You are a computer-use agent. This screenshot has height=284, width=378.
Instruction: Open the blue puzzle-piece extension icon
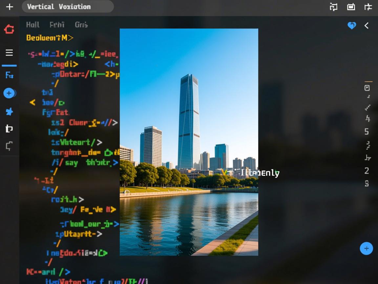(9, 112)
